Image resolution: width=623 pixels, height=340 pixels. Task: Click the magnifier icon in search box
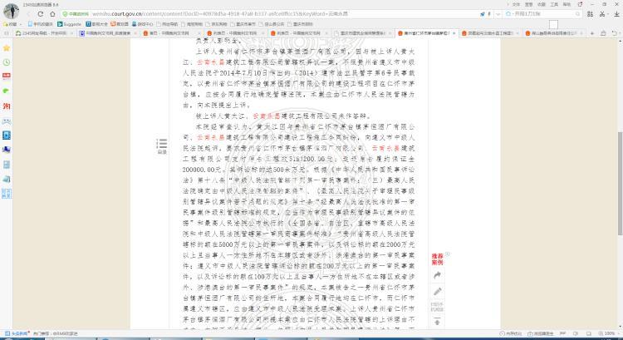click(x=577, y=14)
